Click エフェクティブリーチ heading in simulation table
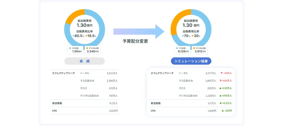This screenshot has width=283, height=126. 162,73
